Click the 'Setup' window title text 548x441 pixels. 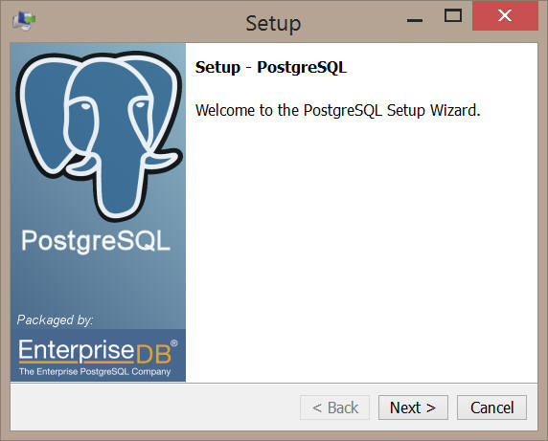coord(273,24)
